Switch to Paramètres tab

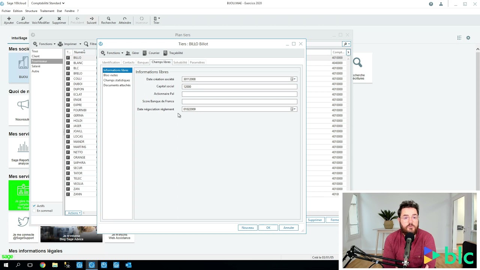click(197, 62)
